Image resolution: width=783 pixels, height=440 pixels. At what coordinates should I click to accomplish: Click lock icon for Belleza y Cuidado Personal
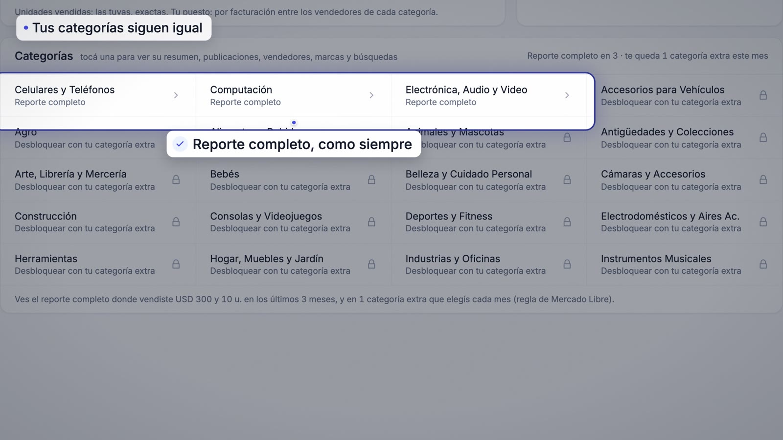[x=567, y=180]
